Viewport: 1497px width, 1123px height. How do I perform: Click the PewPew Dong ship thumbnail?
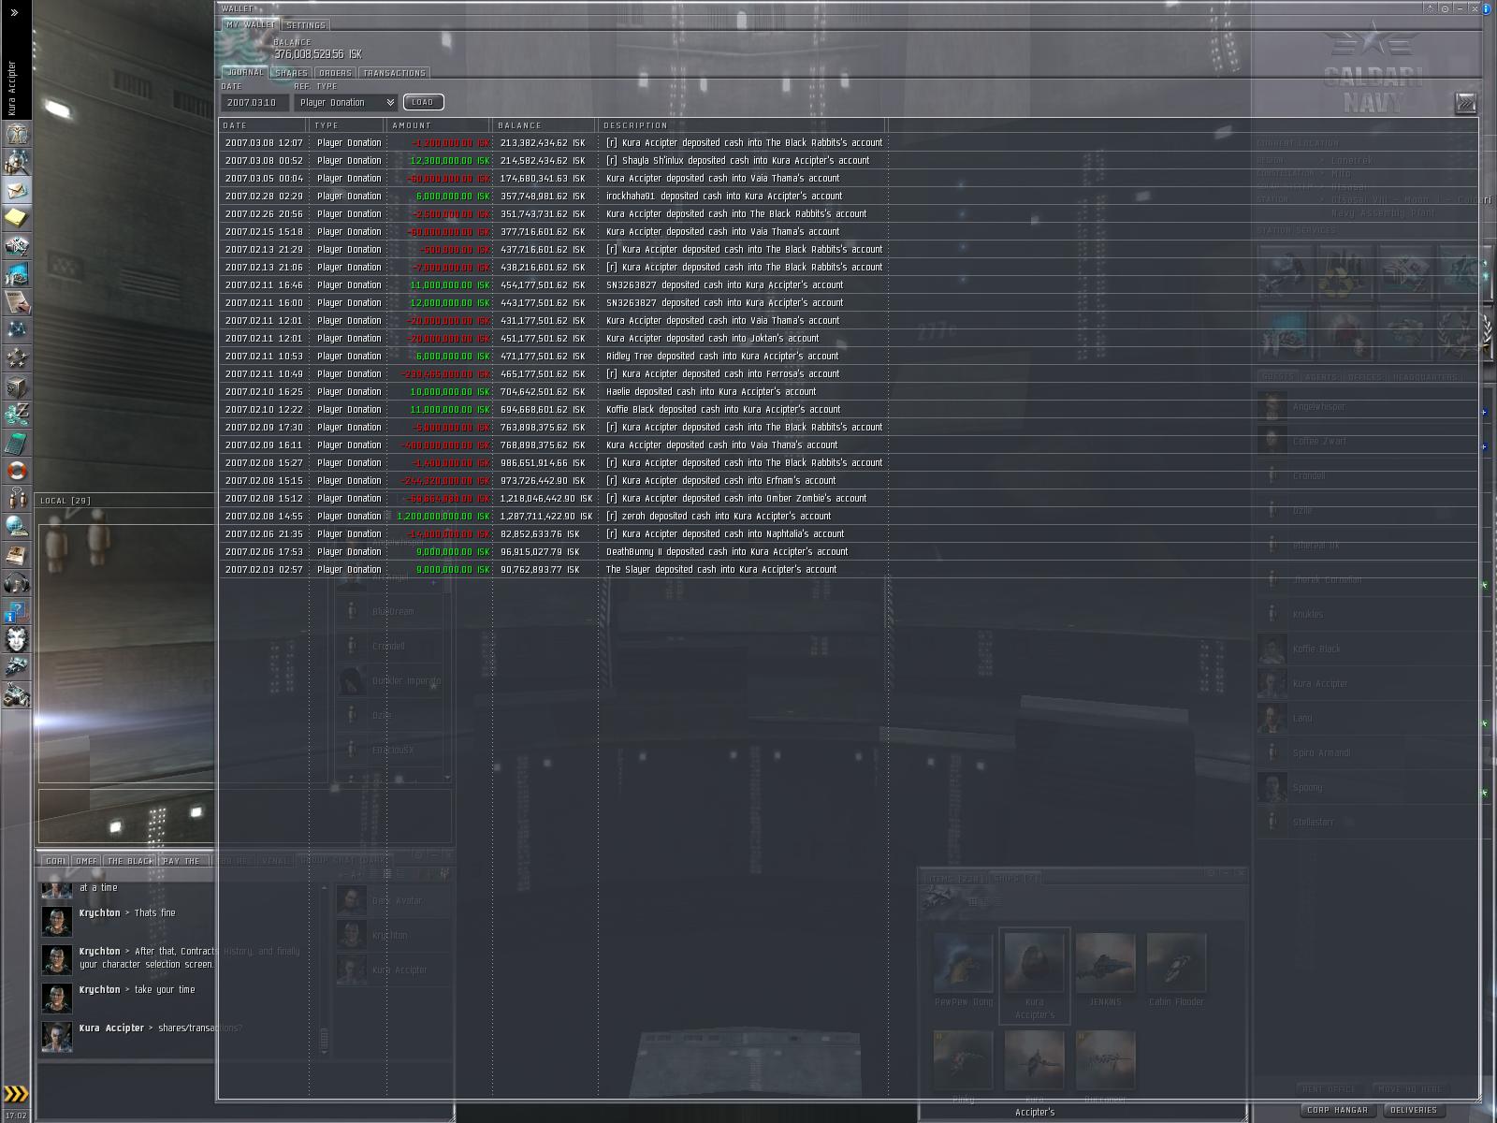click(963, 963)
